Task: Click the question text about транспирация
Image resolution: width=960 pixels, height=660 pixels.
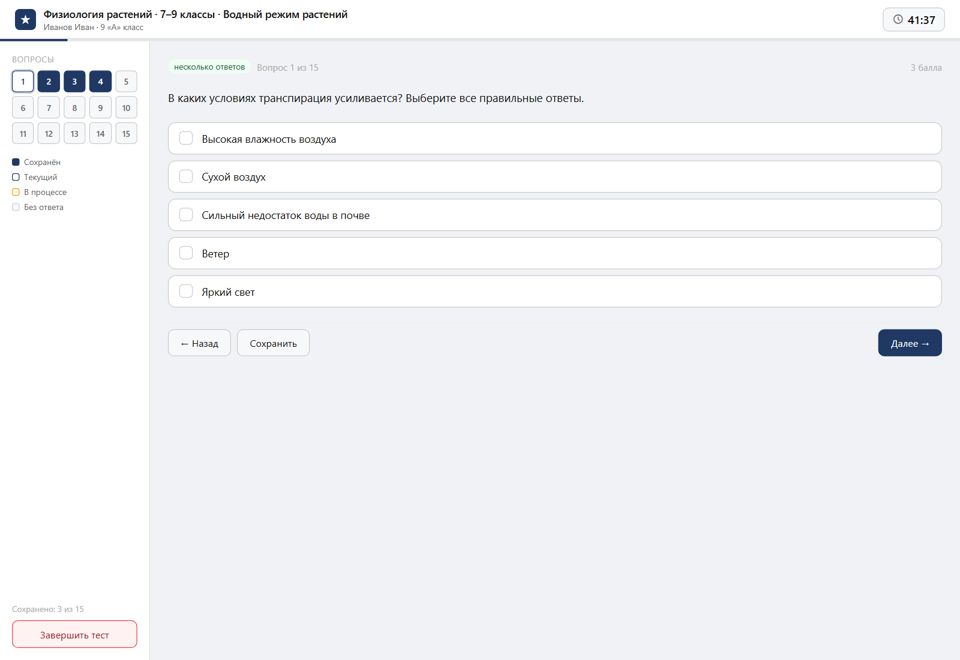Action: 376,98
